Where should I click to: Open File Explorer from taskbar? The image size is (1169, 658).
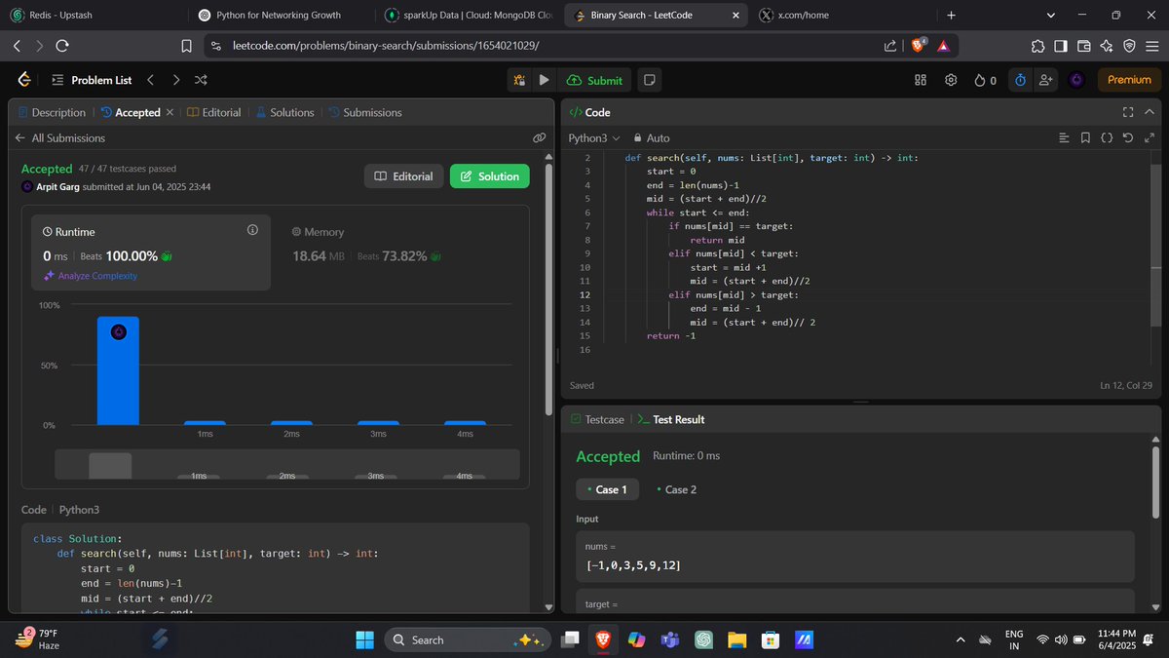tap(737, 639)
